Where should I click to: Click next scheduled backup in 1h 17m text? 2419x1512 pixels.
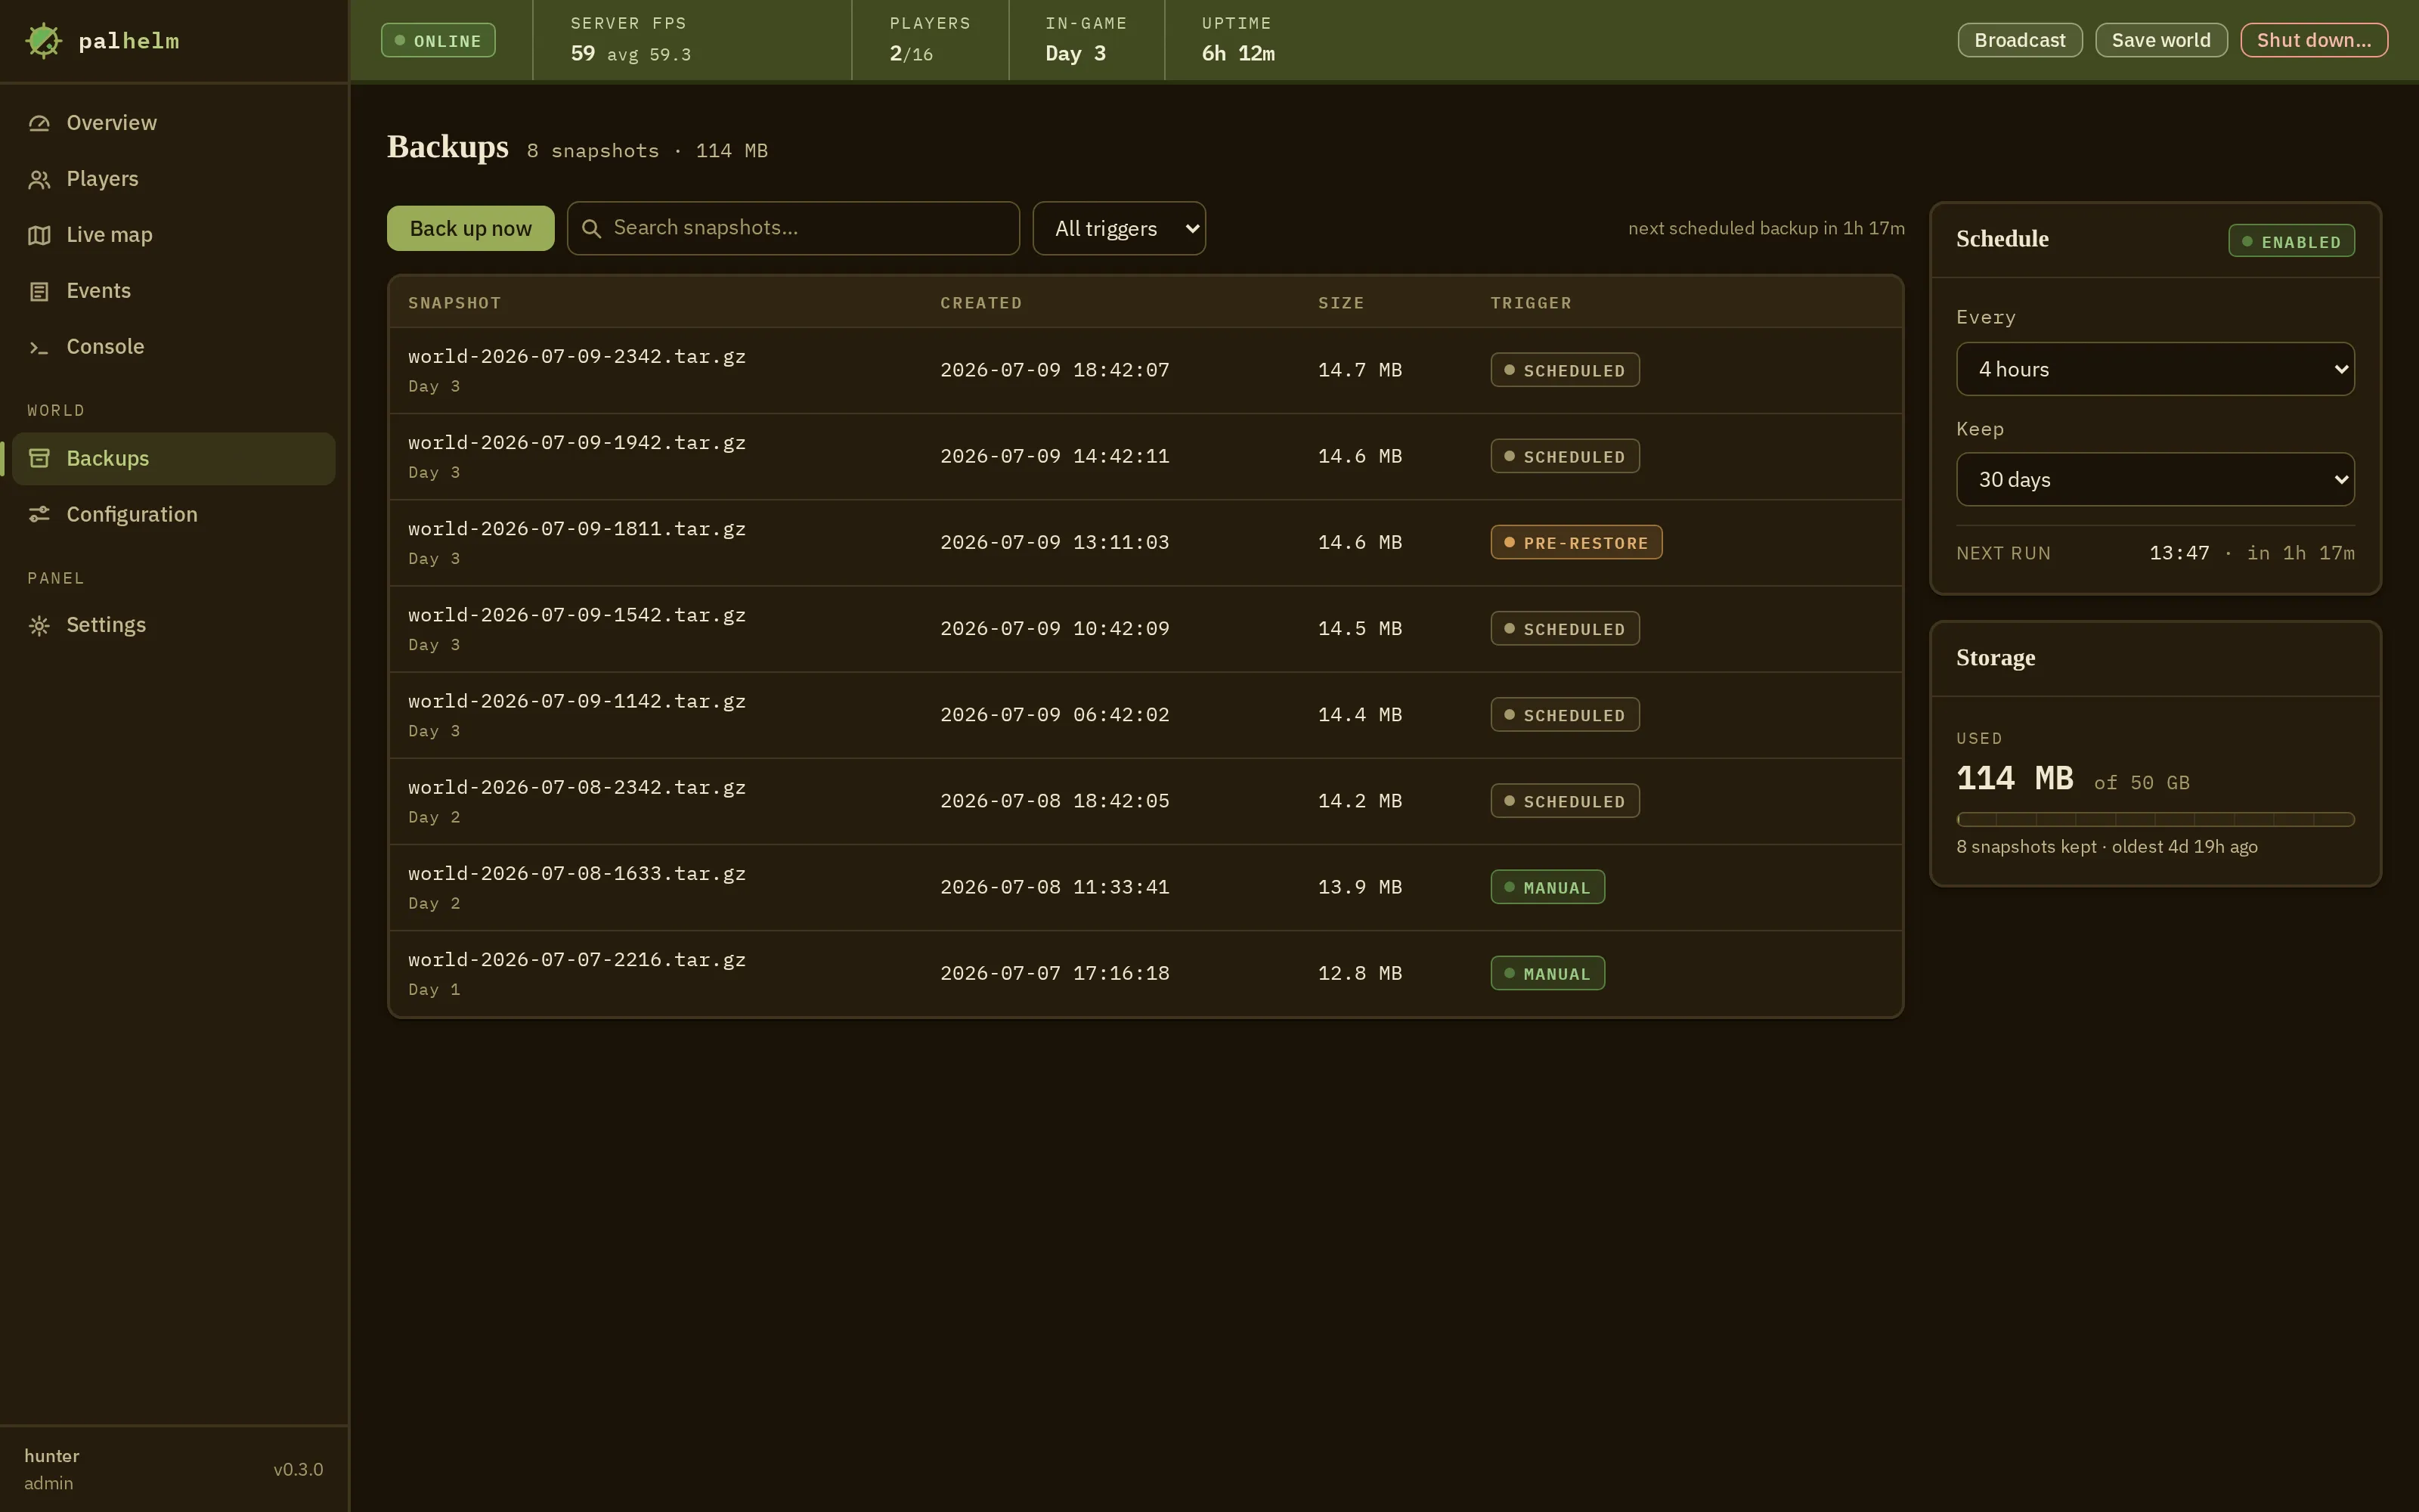(x=1767, y=228)
